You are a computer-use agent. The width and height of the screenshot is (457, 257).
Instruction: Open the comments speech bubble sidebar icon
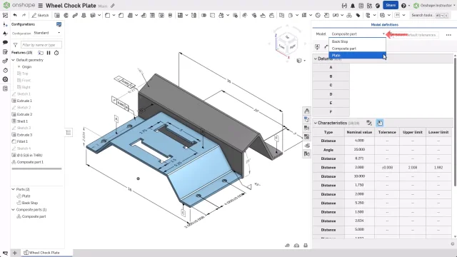(x=5, y=43)
